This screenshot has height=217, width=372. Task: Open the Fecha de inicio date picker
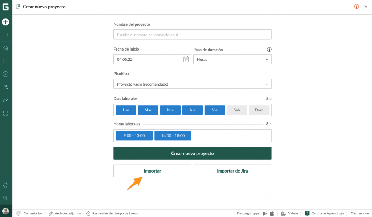click(x=186, y=59)
